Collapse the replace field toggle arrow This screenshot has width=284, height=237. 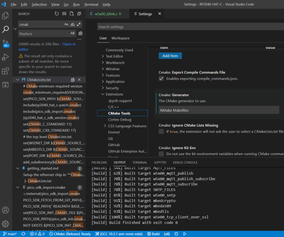pyautogui.click(x=15, y=29)
